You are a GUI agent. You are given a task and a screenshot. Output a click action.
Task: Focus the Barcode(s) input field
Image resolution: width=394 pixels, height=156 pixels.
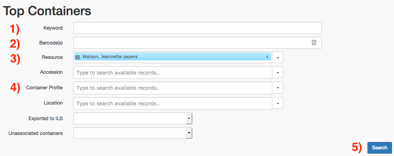click(192, 43)
